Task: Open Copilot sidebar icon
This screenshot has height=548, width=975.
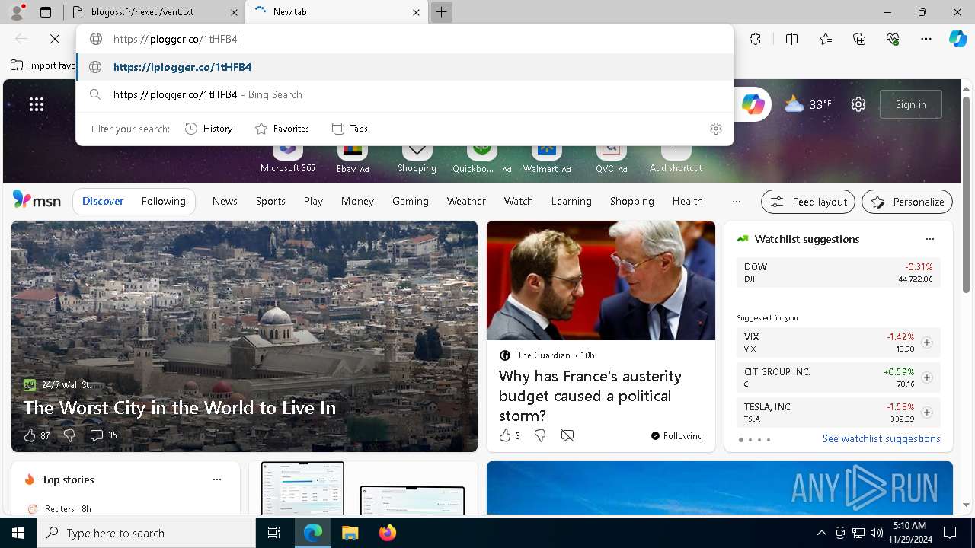Action: [957, 39]
